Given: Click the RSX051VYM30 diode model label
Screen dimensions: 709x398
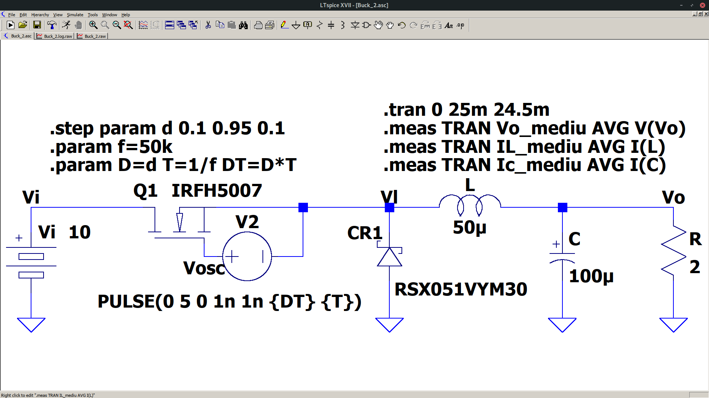Looking at the screenshot, I should (x=461, y=289).
